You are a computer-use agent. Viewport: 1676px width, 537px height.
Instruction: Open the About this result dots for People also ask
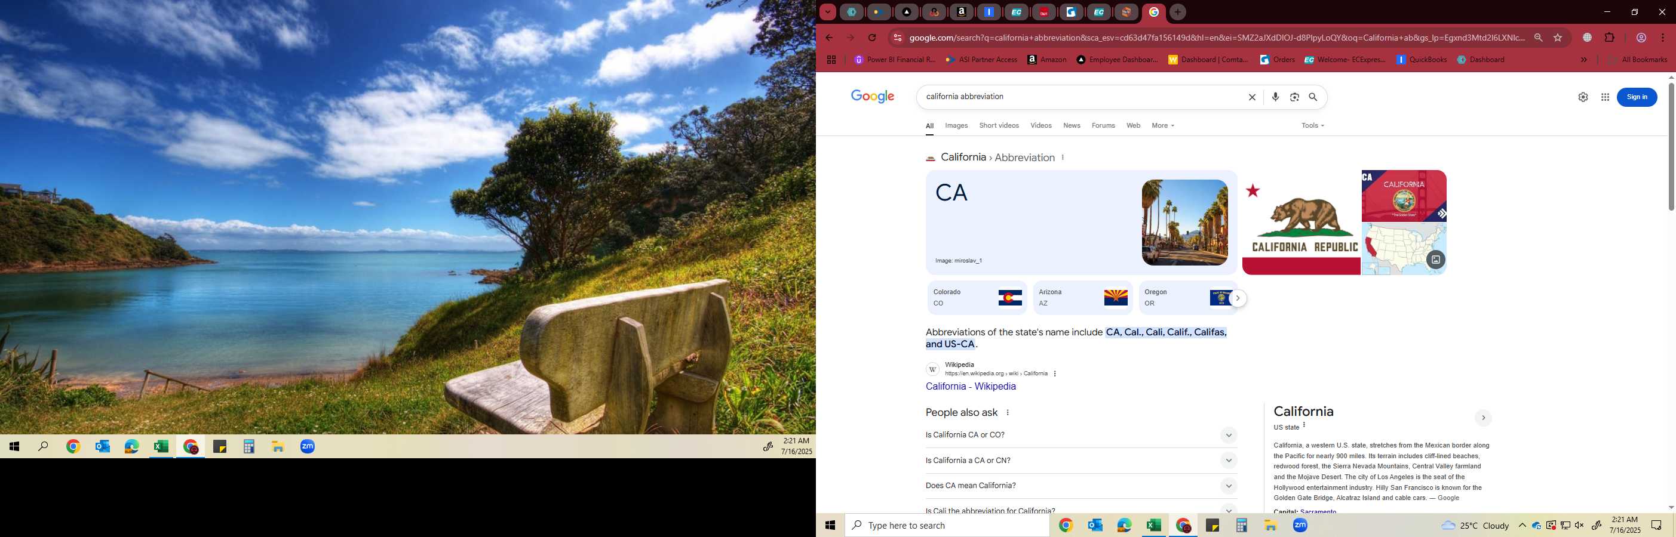pos(1008,413)
